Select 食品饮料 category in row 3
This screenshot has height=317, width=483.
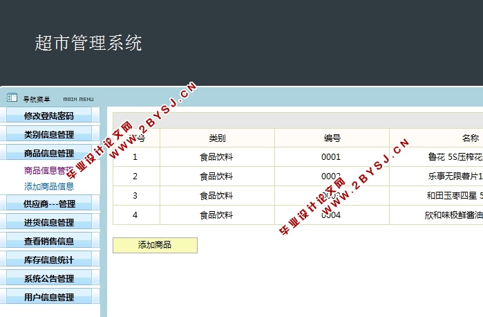coord(217,195)
